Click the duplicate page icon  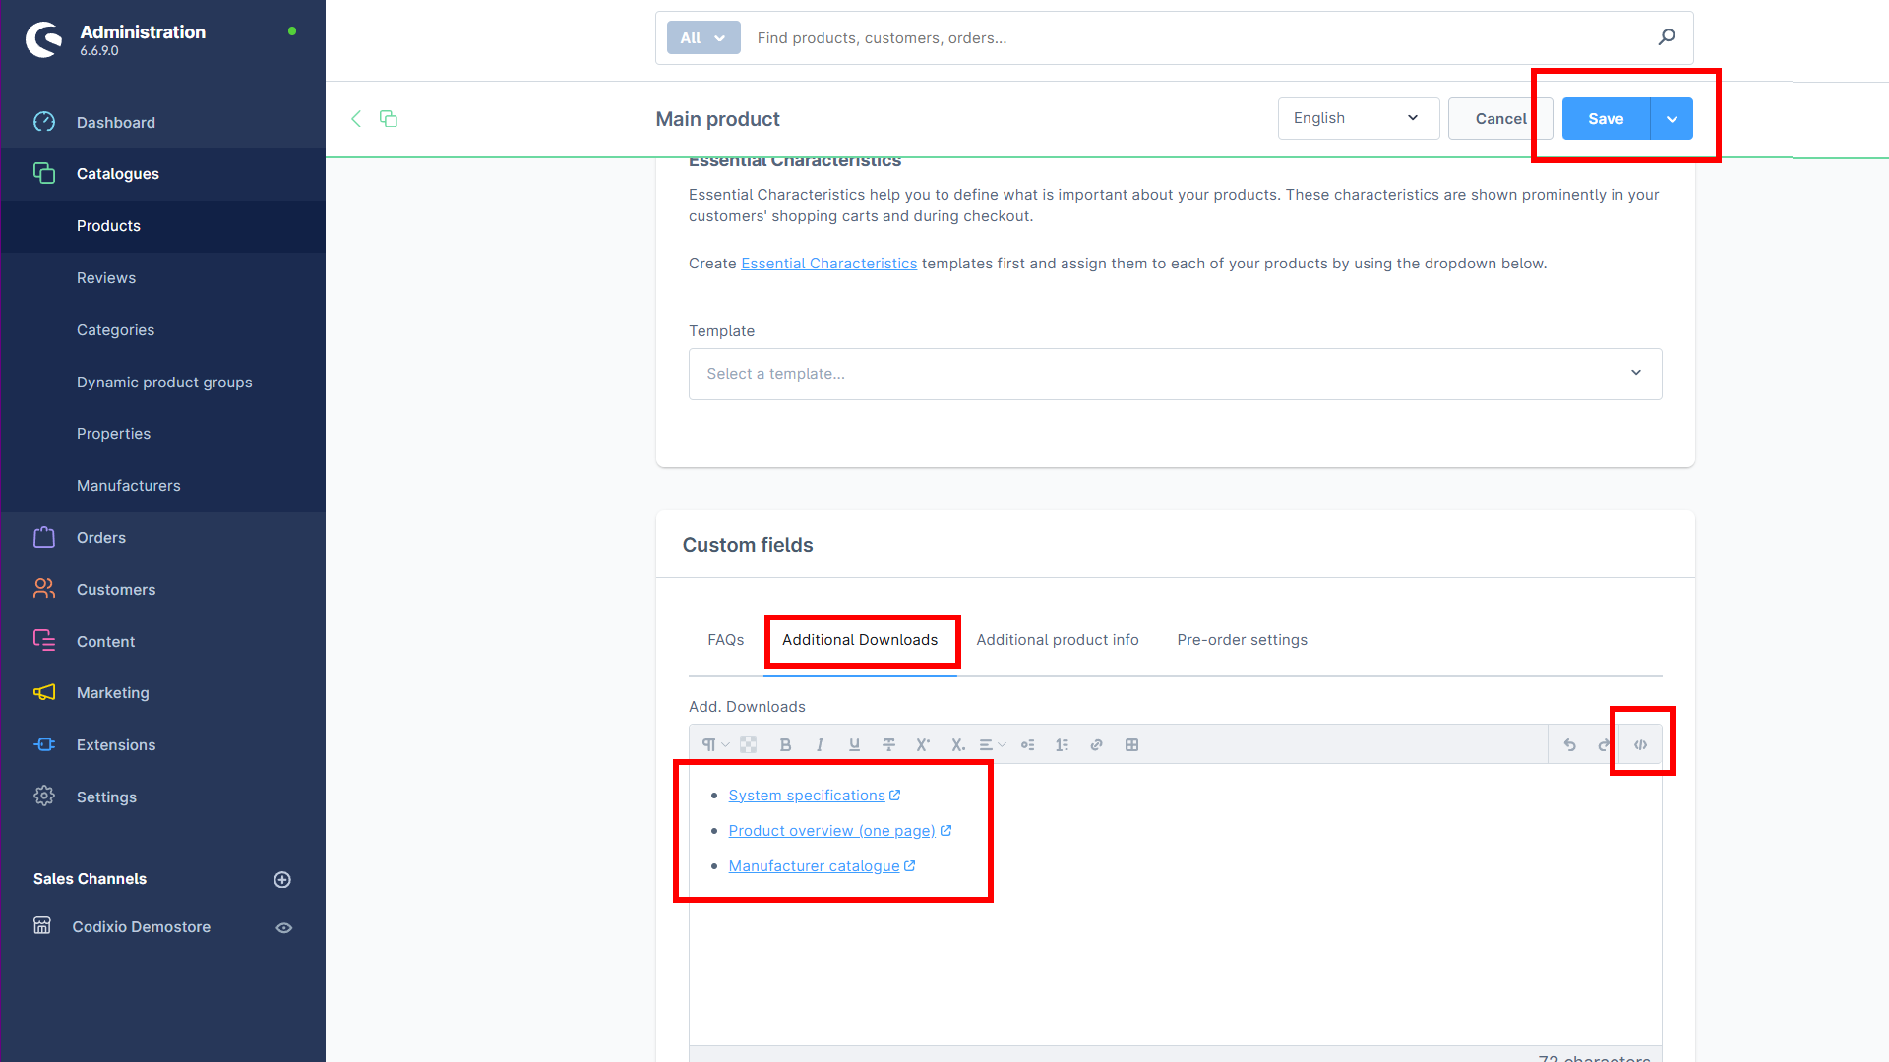388,118
